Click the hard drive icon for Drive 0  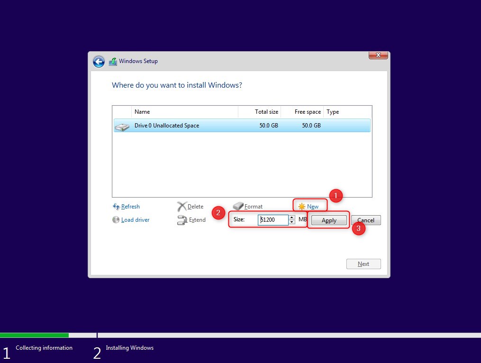[122, 127]
